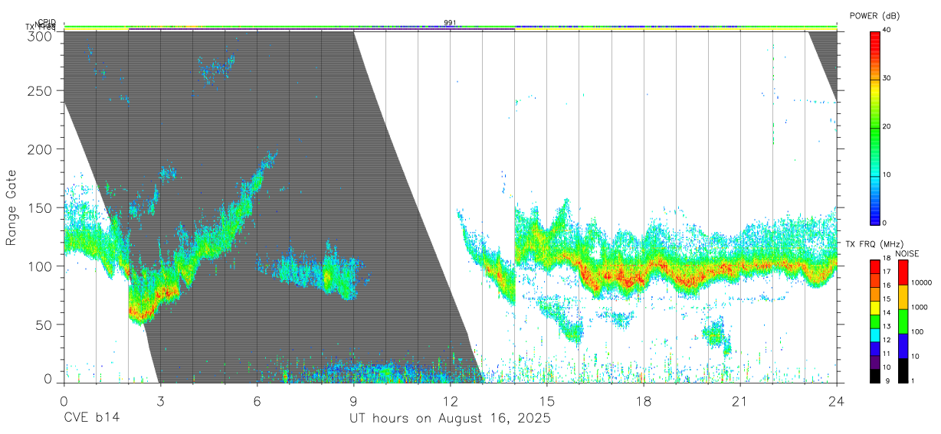This screenshot has width=941, height=434.
Task: Click the 20 tick on the power scale
Action: pos(887,126)
